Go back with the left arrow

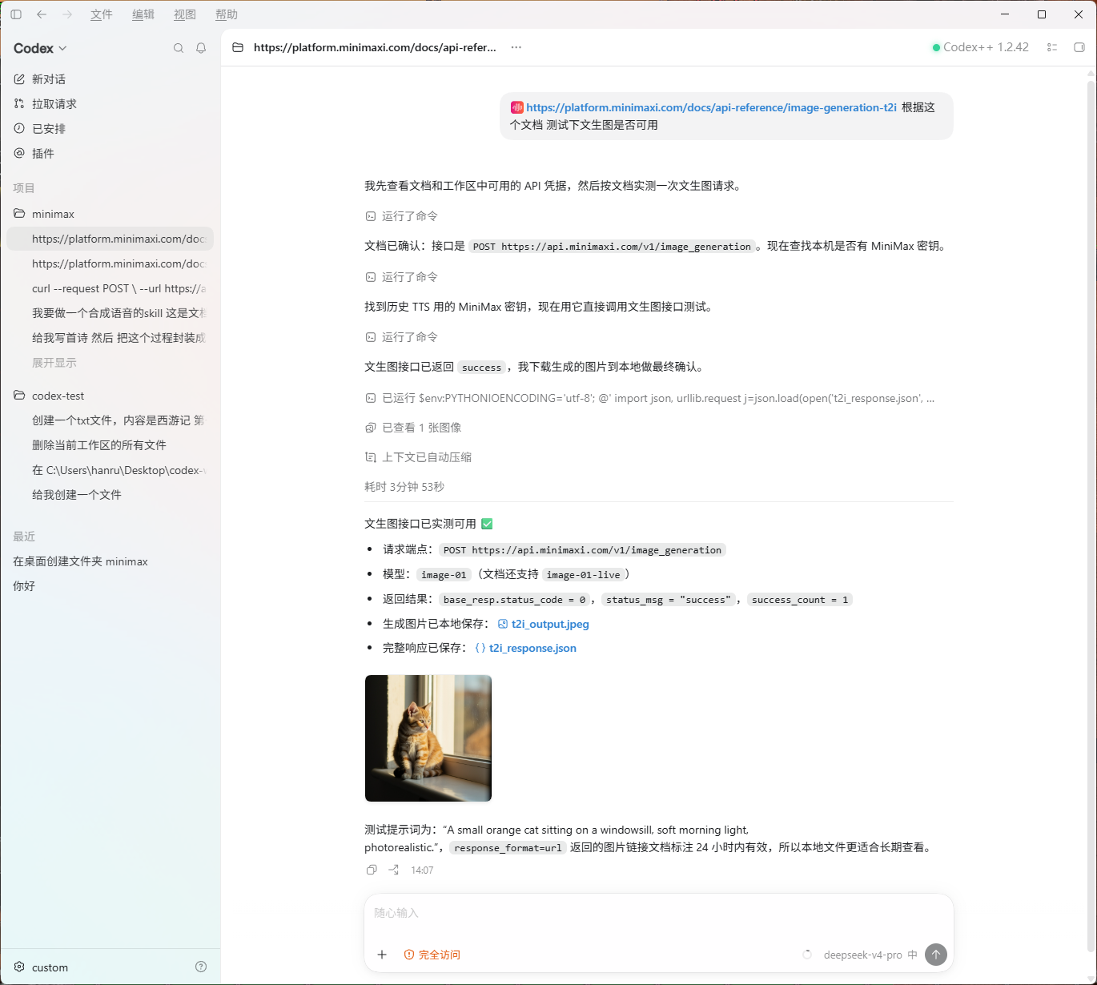(x=42, y=14)
